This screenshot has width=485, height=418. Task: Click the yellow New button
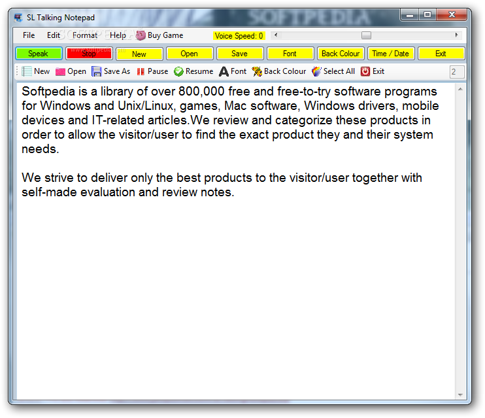[139, 54]
